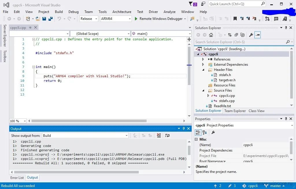Open Solution Explorer Properties wrench icon
This screenshot has height=189, width=296.
point(251,35)
